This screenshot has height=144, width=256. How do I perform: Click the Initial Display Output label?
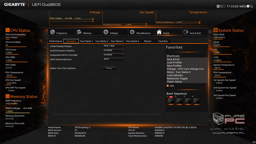(61, 46)
